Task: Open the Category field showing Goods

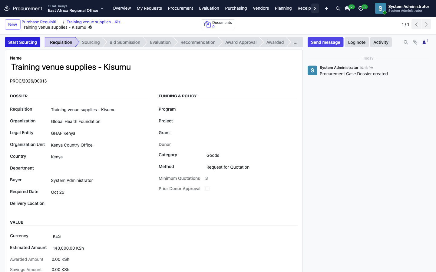Action: [252, 155]
